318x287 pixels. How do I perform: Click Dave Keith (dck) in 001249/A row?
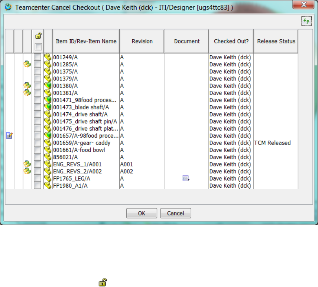[230, 57]
